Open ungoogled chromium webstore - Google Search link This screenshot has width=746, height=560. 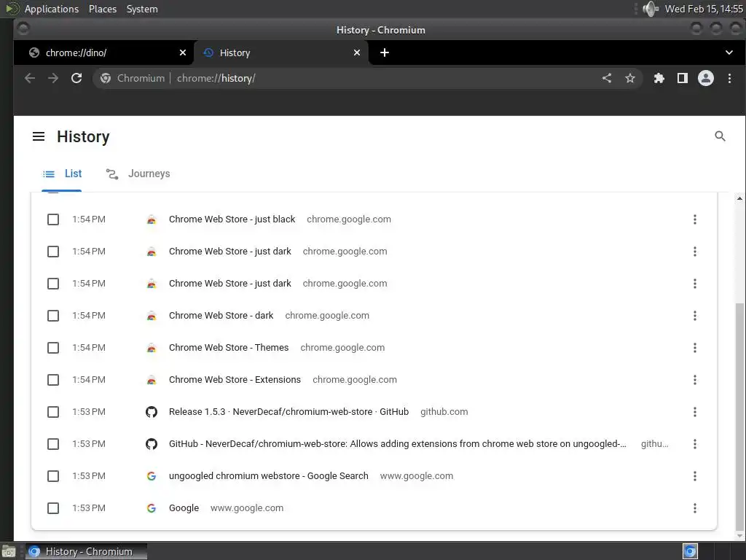tap(269, 476)
